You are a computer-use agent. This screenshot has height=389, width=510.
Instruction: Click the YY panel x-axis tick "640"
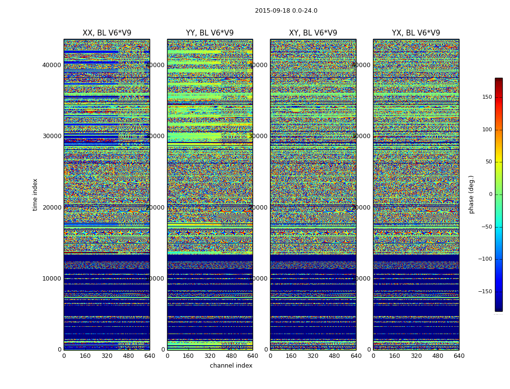(253, 356)
